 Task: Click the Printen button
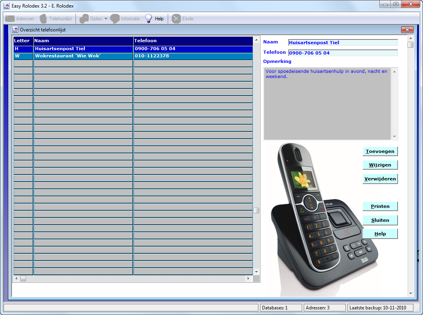[380, 206]
